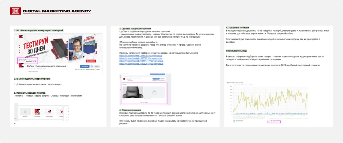Click the Duffcar group avatar below the cover

click(21, 65)
